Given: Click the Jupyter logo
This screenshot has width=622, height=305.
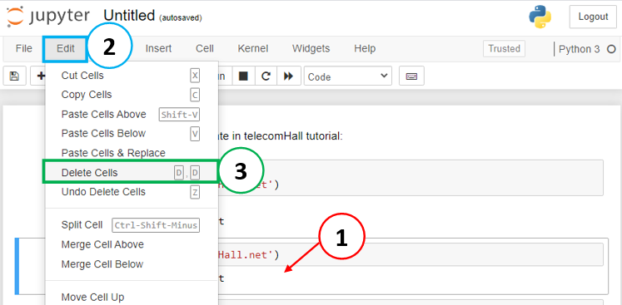Looking at the screenshot, I should tap(48, 17).
